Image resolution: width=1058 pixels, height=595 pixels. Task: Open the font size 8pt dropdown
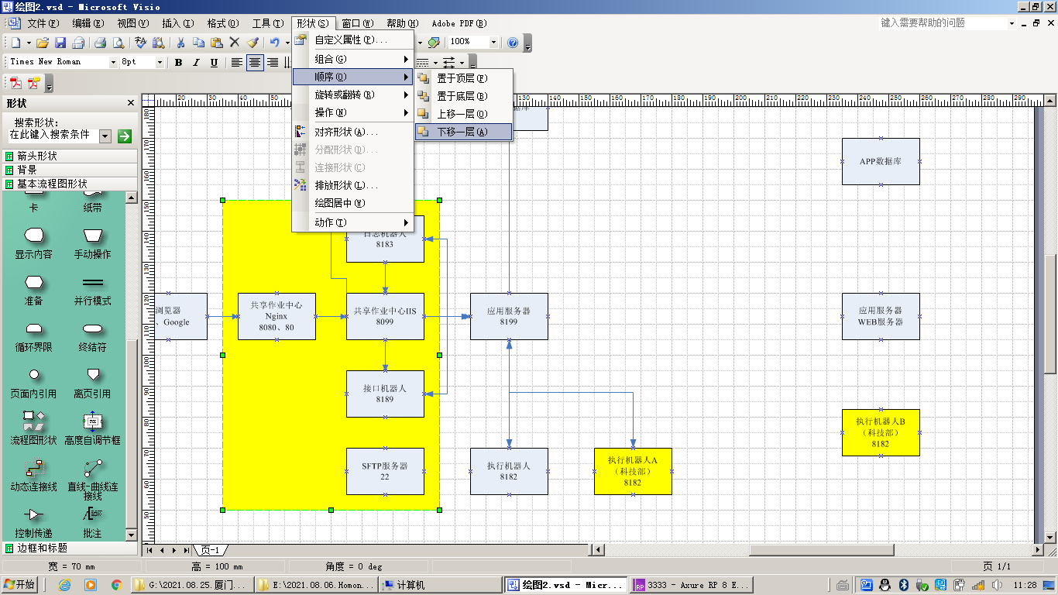click(x=160, y=62)
